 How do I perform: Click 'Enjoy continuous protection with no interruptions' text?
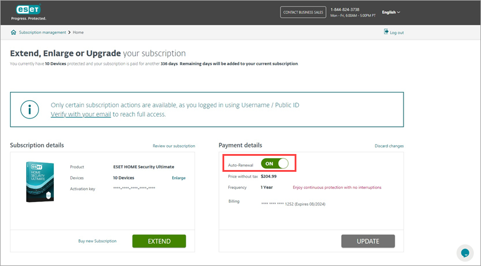(x=337, y=187)
